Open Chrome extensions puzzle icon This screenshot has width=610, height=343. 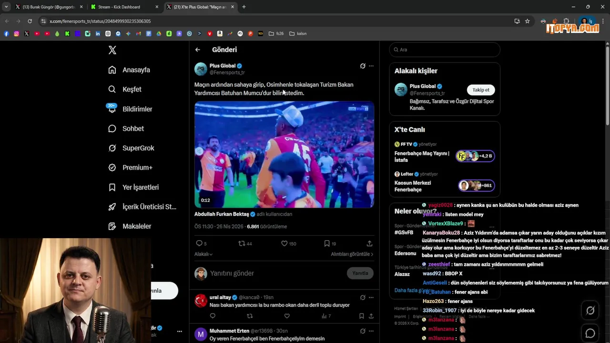point(566,21)
